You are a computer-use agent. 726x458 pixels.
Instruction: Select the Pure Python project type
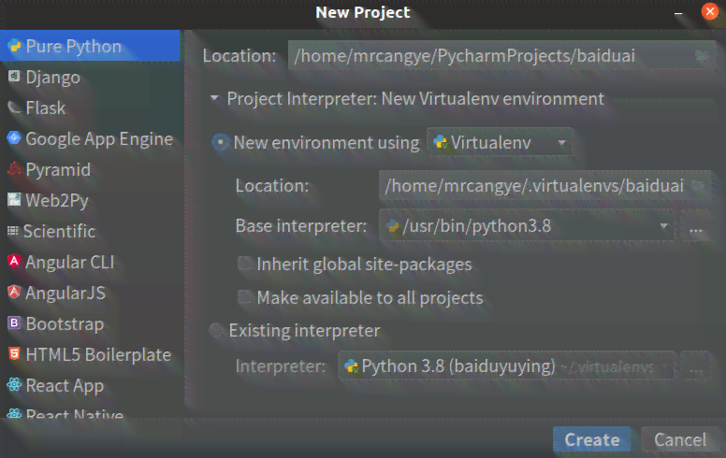[90, 46]
